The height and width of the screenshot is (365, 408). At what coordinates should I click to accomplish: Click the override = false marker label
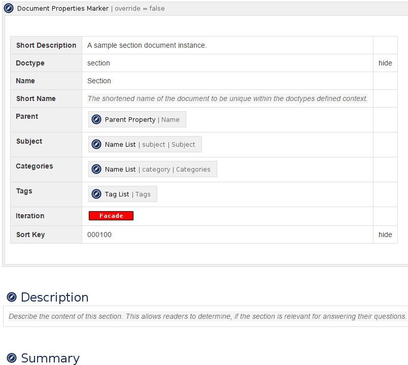(x=140, y=8)
